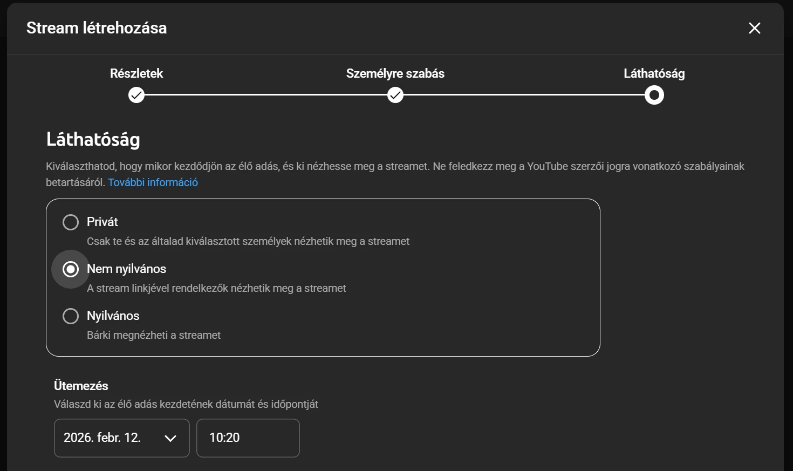This screenshot has width=793, height=471.
Task: Expand the date picker chevron arrow
Action: coord(170,438)
